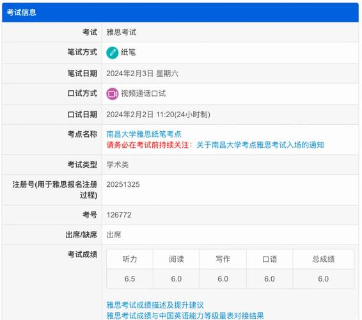362x320 pixels.
Task: Click the teal pencil paper-based test icon
Action: click(x=112, y=52)
